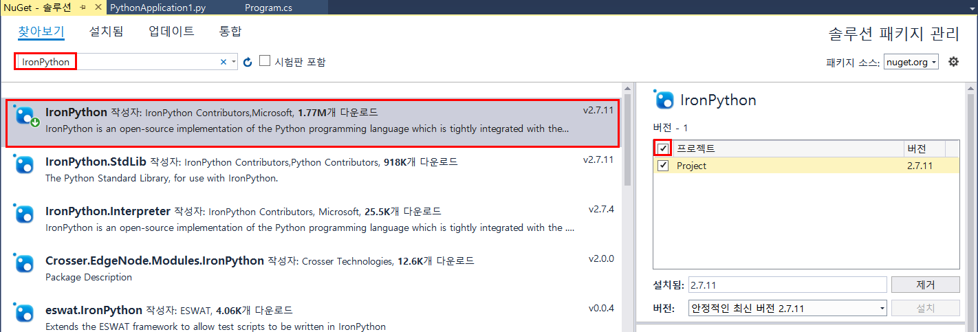
Task: Expand the search box history dropdown arrow
Action: pyautogui.click(x=234, y=62)
